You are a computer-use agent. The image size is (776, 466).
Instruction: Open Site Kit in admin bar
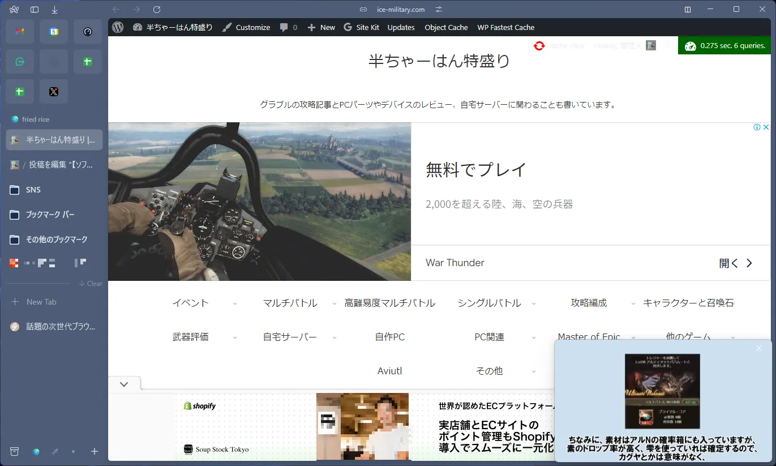(361, 27)
